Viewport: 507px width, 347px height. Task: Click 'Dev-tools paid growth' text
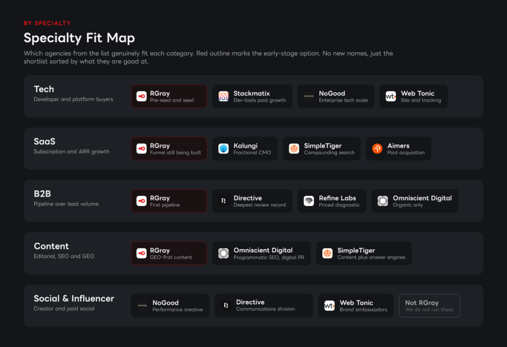(259, 100)
